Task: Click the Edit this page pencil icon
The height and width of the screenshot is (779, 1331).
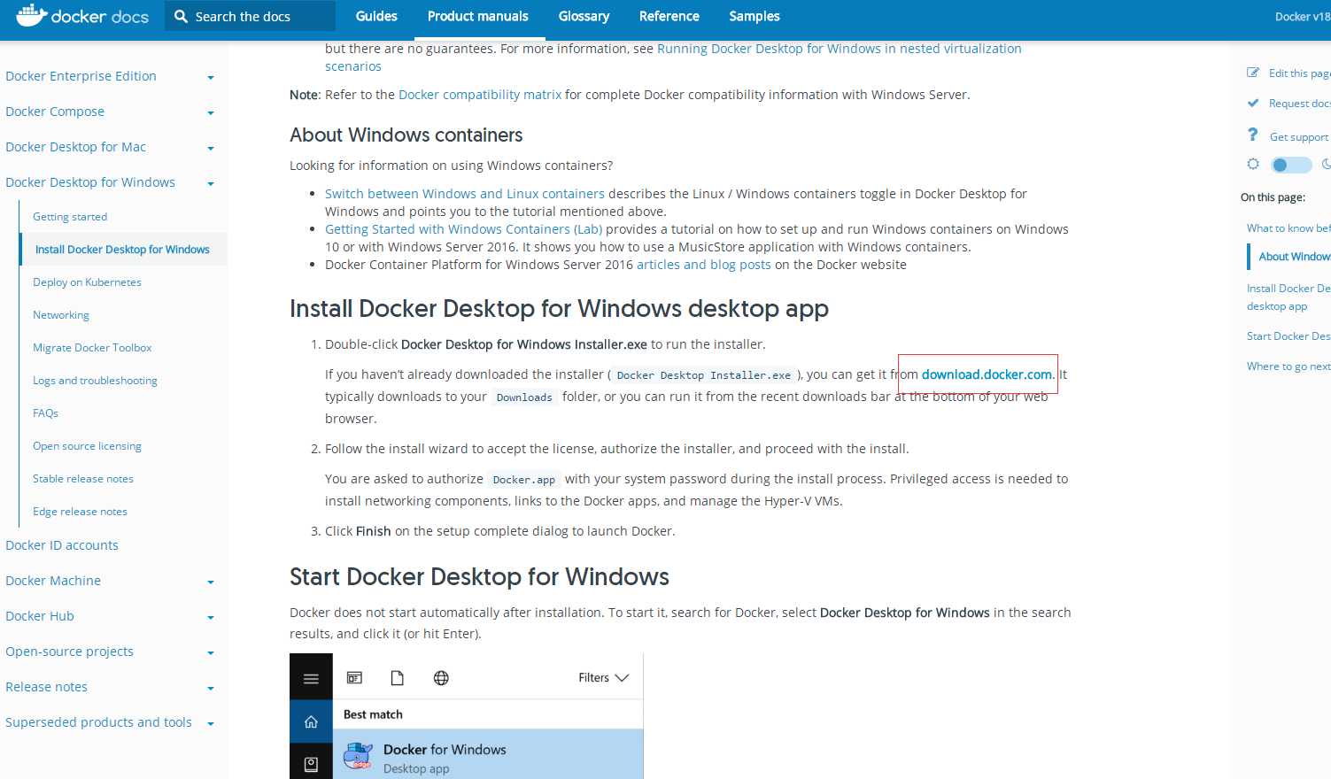Action: pos(1253,73)
